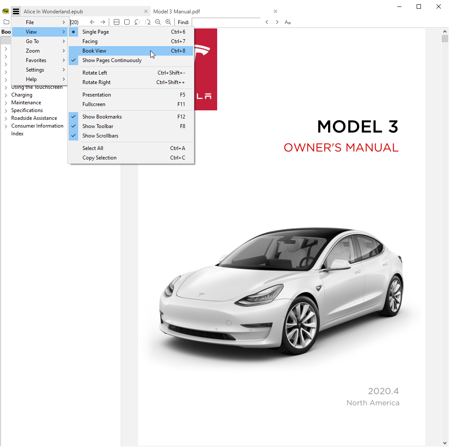
Task: Toggle the match case icon
Action: (288, 22)
